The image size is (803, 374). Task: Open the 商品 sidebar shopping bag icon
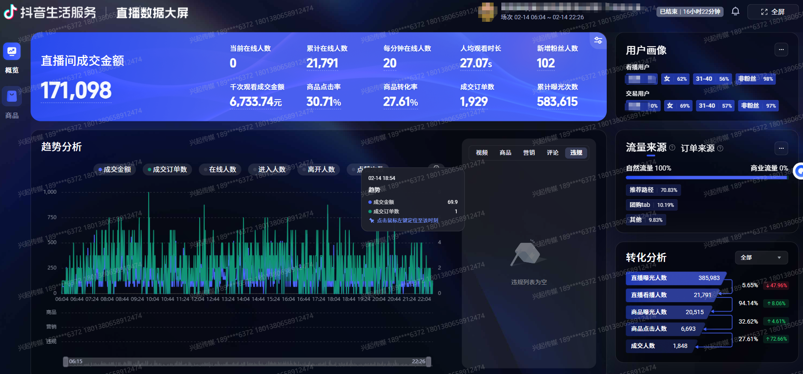pyautogui.click(x=12, y=96)
